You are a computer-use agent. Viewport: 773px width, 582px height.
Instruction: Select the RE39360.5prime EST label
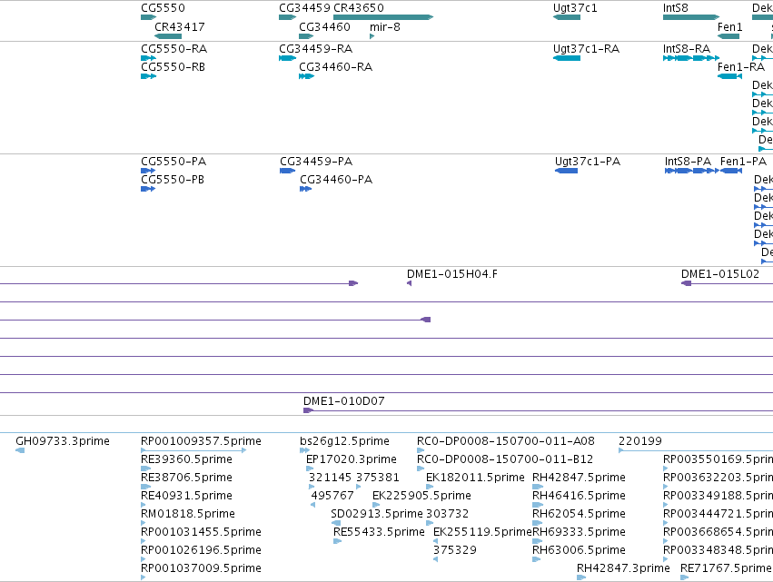coord(186,459)
